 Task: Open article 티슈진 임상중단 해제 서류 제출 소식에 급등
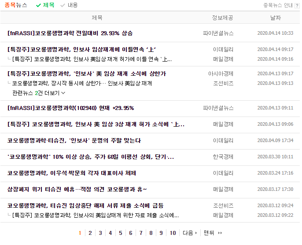85,206
